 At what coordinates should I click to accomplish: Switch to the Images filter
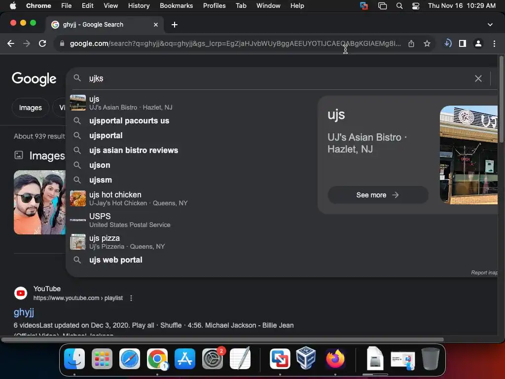30,108
